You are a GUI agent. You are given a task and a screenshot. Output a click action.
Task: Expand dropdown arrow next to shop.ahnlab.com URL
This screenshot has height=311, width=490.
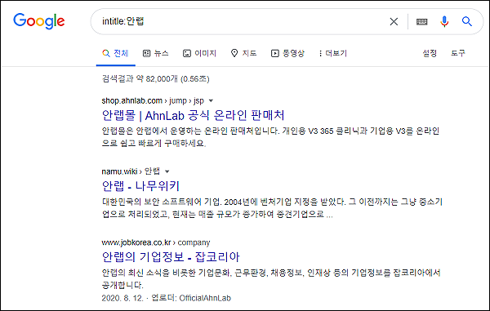pos(211,101)
